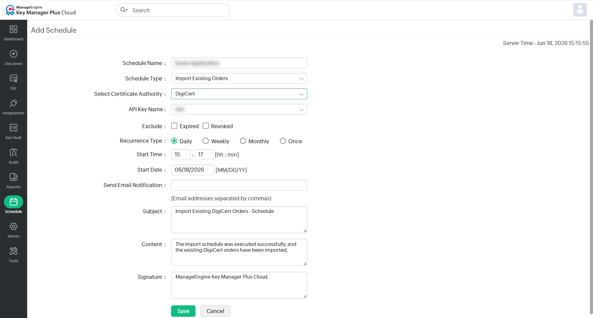Cancel adding the schedule
593x318 pixels.
tap(215, 311)
